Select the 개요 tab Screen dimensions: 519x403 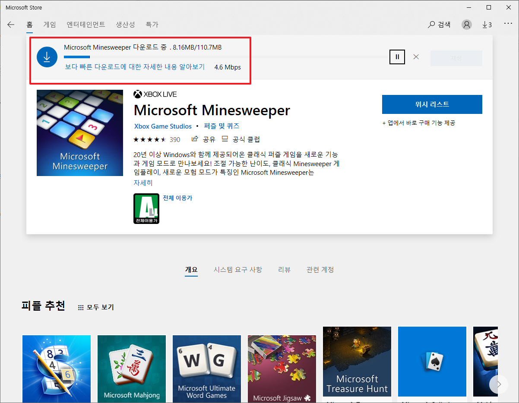191,270
